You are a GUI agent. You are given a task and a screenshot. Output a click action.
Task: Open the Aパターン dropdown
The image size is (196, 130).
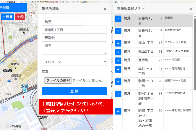[x=74, y=62]
